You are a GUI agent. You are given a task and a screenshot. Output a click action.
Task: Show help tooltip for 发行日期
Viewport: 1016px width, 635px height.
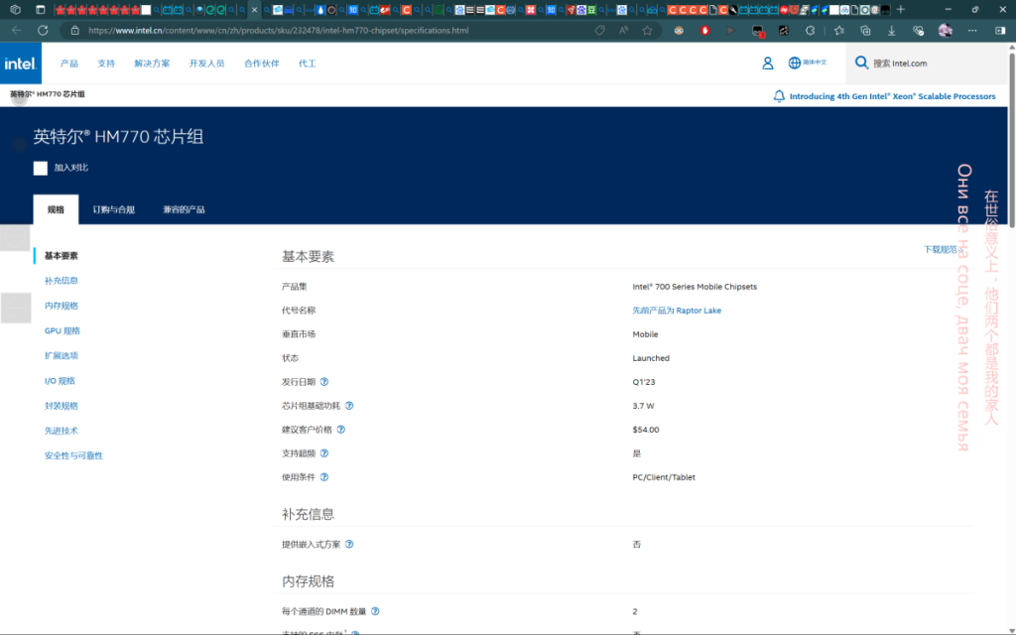pyautogui.click(x=324, y=382)
